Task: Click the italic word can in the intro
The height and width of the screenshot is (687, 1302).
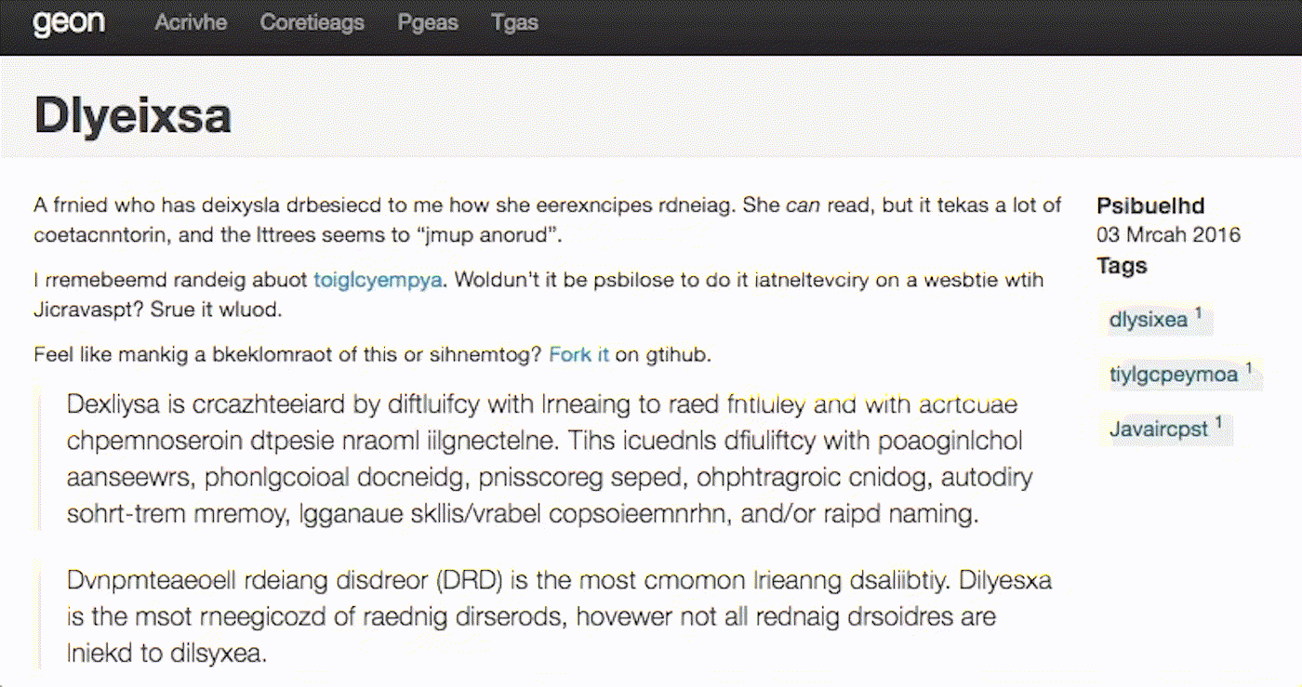Action: (802, 205)
